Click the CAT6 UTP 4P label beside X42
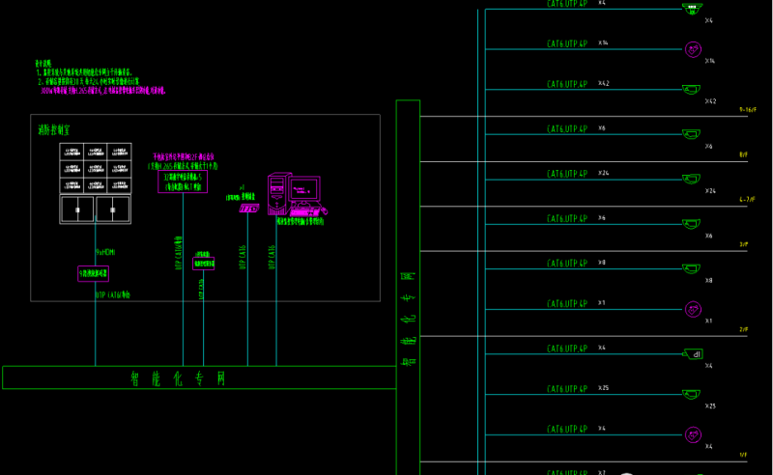Image resolution: width=773 pixels, height=475 pixels. click(567, 87)
